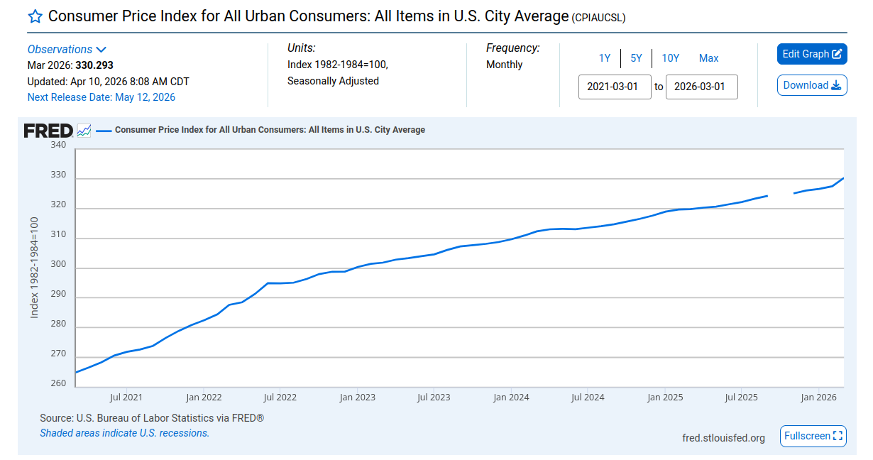Click the Jul 2021 x-axis label
This screenshot has width=873, height=460.
click(x=126, y=398)
